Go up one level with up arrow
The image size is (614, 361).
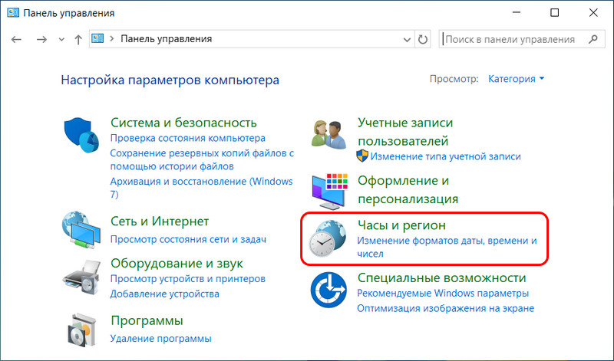pos(78,39)
